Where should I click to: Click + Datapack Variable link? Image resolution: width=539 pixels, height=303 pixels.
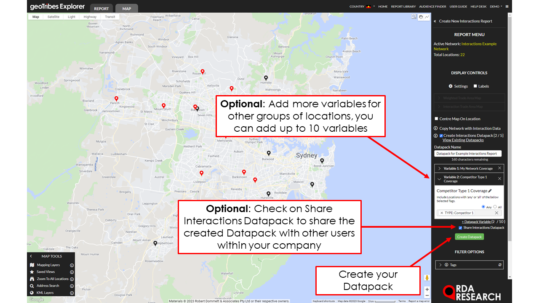click(476, 222)
